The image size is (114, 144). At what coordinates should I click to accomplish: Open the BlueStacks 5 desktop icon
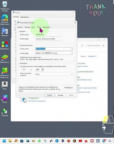click(5, 59)
